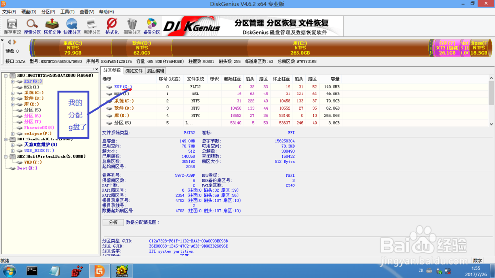Screen dimensions: 495x278
Task: Switch to the 扇区编辑 tab
Action: [155, 71]
